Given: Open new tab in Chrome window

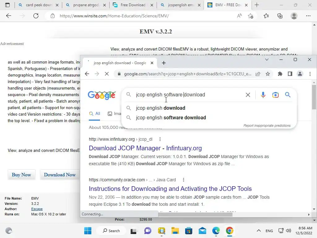Looking at the screenshot, I should (164, 63).
